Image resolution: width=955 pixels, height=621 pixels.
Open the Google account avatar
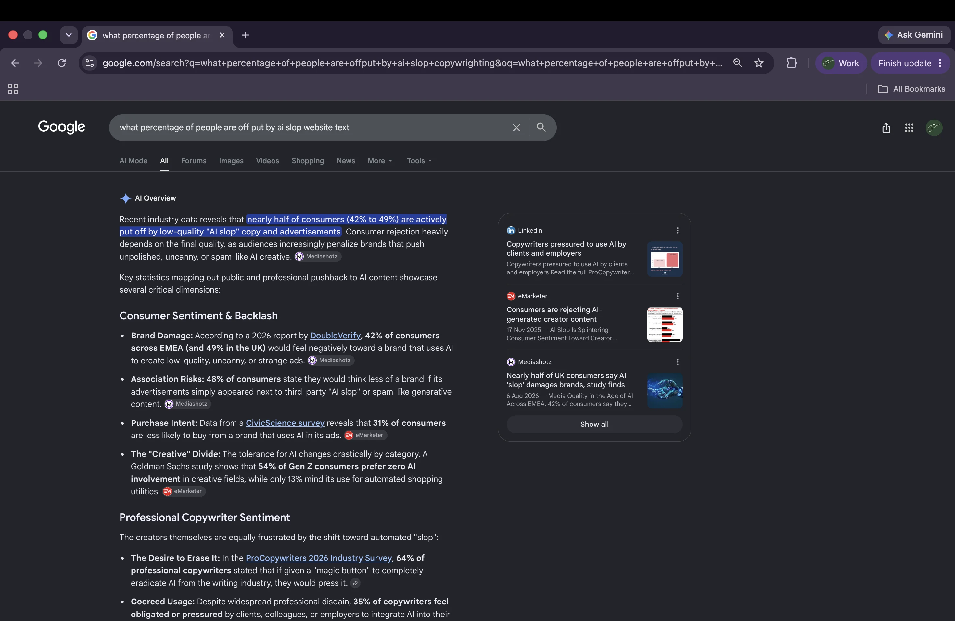click(934, 128)
